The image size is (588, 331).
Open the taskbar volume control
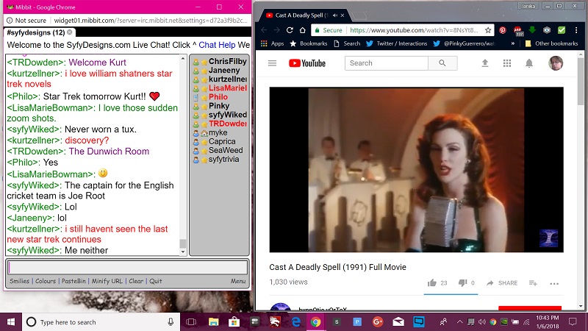pos(482,322)
